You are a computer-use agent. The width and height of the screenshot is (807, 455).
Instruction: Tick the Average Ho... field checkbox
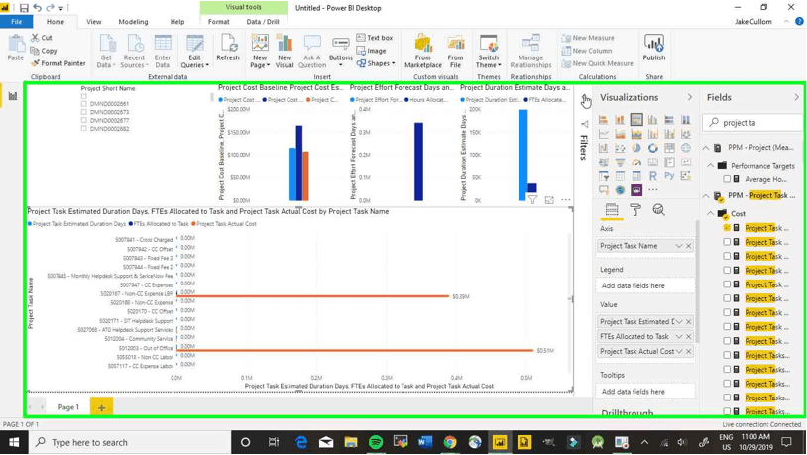727,179
